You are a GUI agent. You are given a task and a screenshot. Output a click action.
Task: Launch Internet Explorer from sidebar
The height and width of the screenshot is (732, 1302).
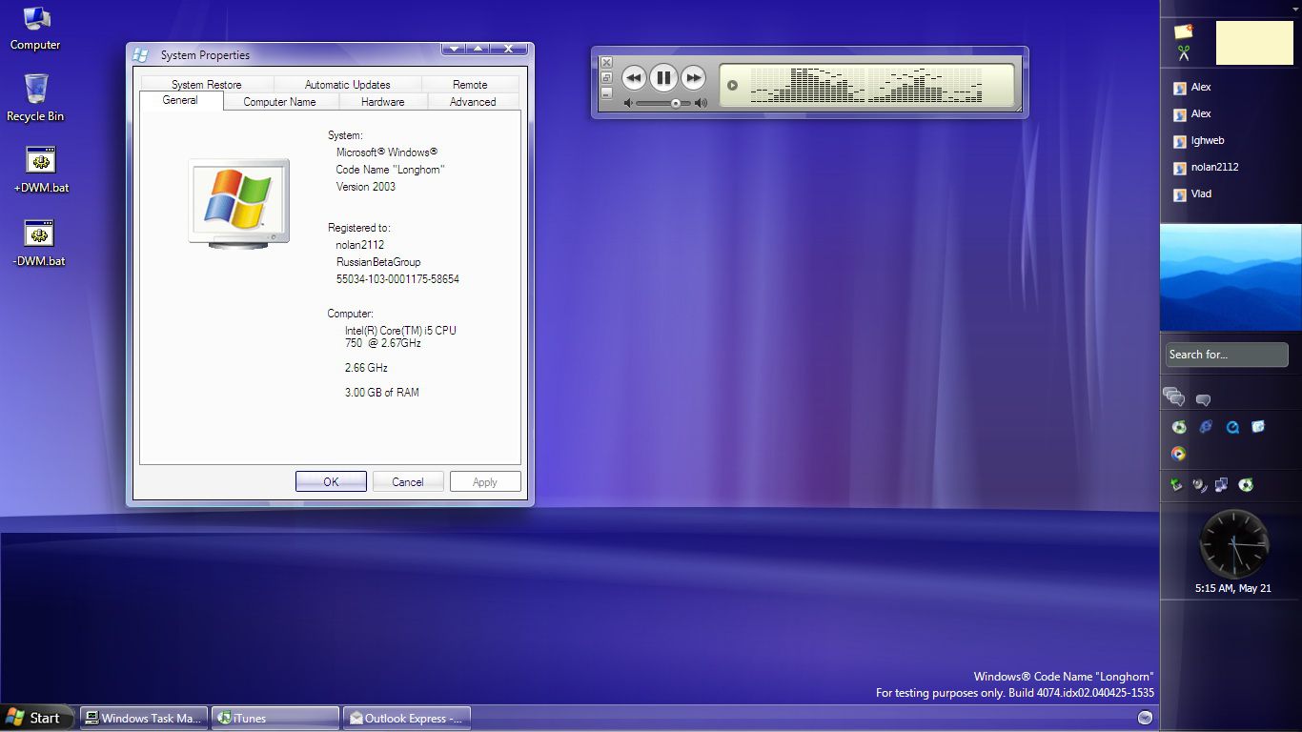pos(1206,427)
